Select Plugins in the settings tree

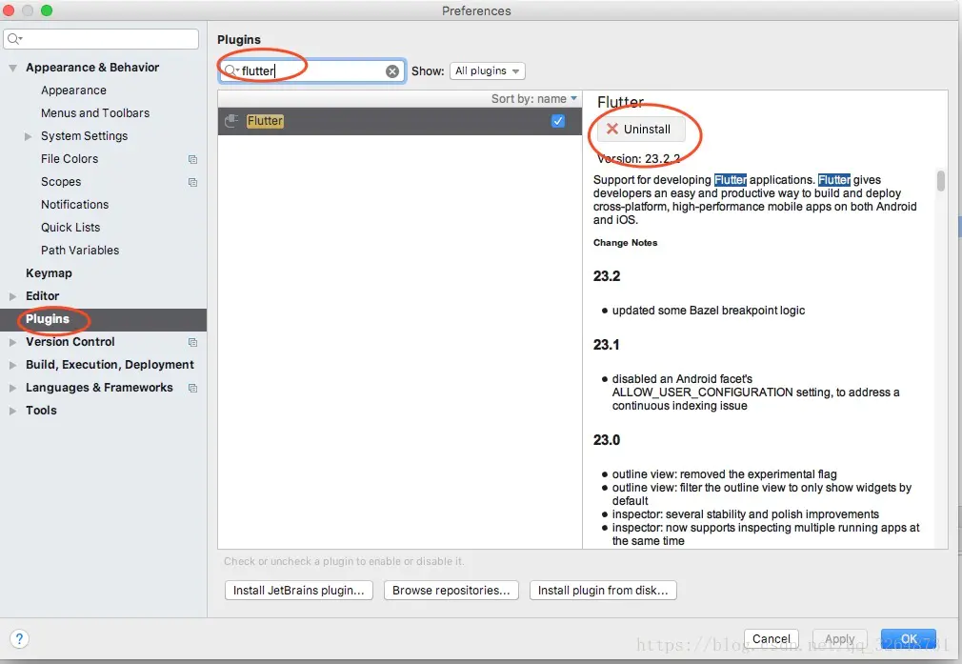point(103,320)
